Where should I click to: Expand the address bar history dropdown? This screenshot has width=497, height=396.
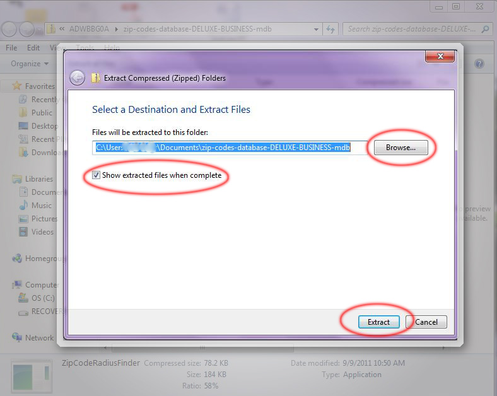coord(316,29)
